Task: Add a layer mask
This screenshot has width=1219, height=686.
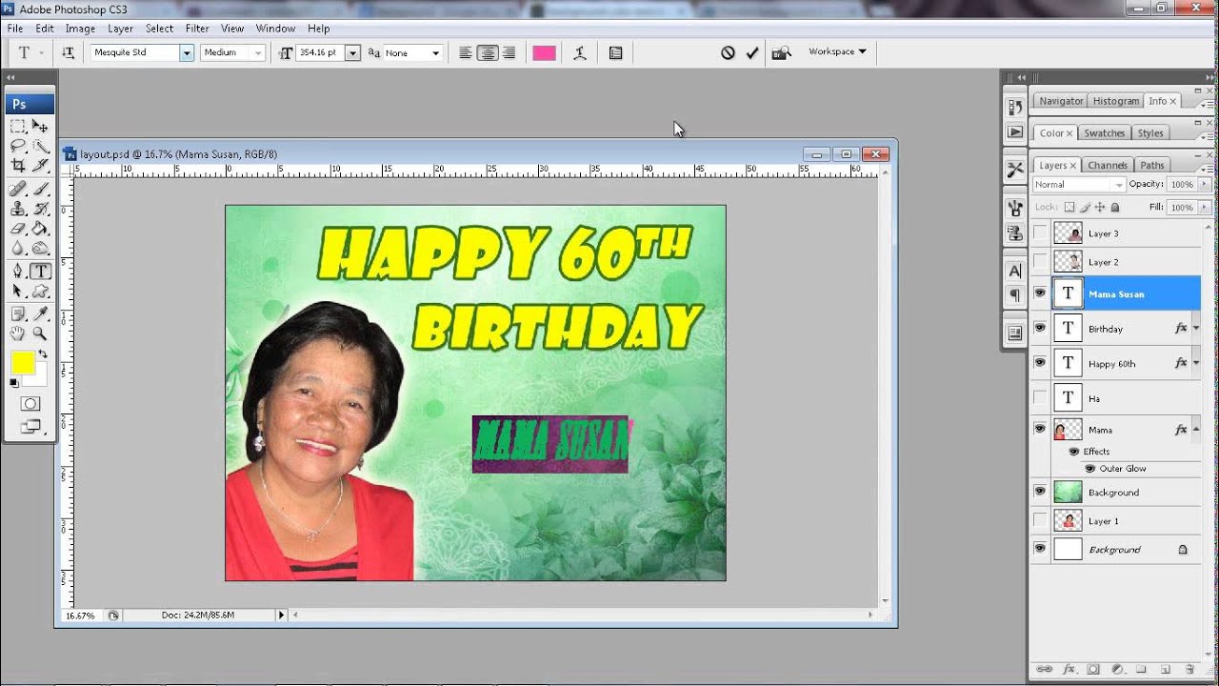Action: point(1092,670)
